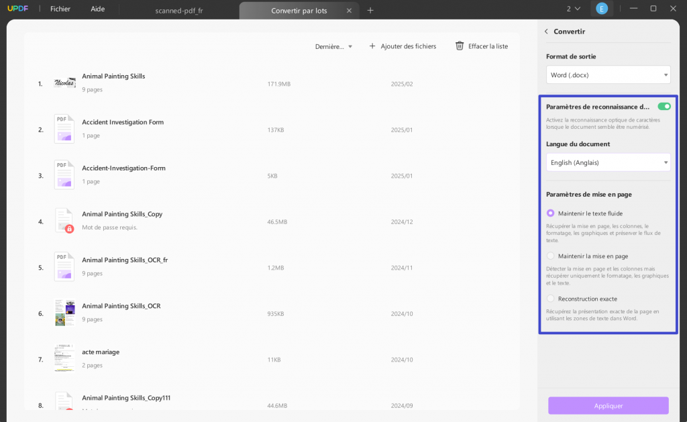Click the Animal Painting Skills_OCR thumbnail
687x422 pixels.
(65, 313)
